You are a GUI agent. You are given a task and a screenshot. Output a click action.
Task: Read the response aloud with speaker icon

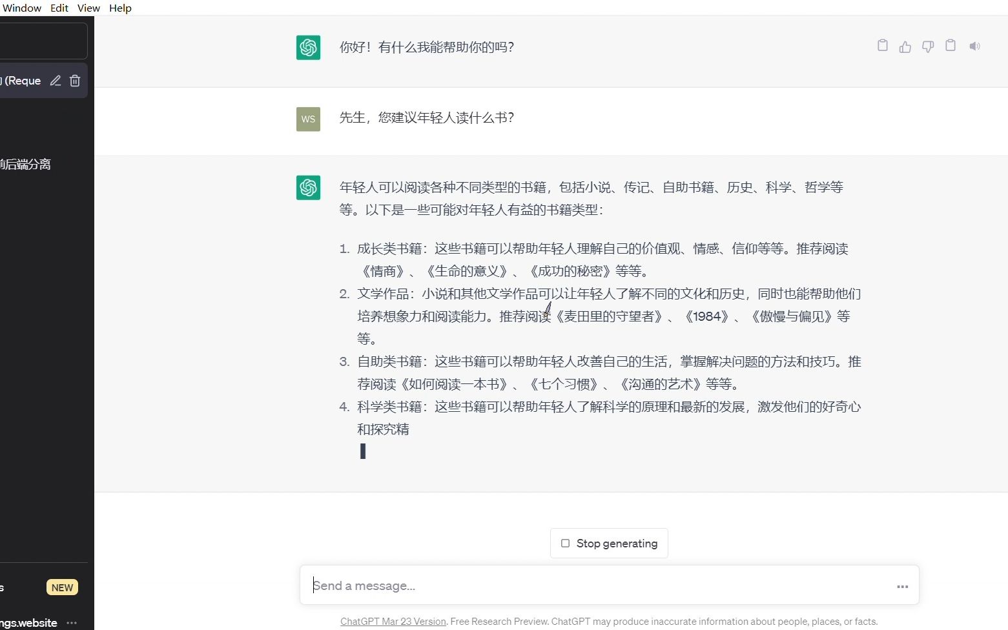coord(975,46)
